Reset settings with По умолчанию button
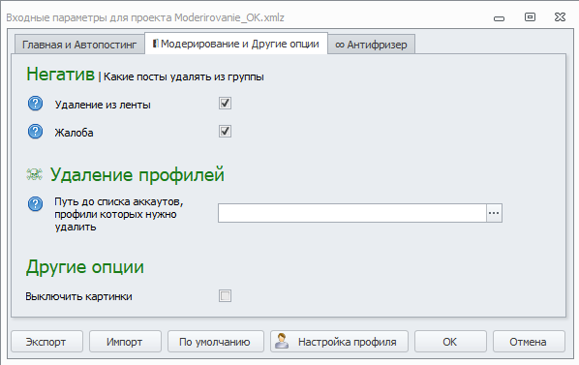579x365 pixels. pyautogui.click(x=216, y=342)
